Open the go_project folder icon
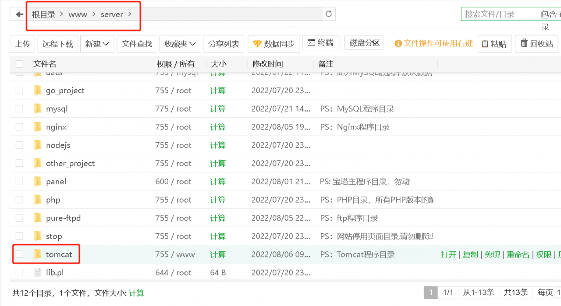 point(38,91)
